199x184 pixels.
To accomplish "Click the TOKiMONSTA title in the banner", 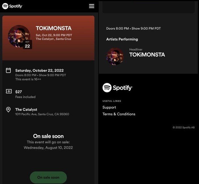I will [x=54, y=28].
